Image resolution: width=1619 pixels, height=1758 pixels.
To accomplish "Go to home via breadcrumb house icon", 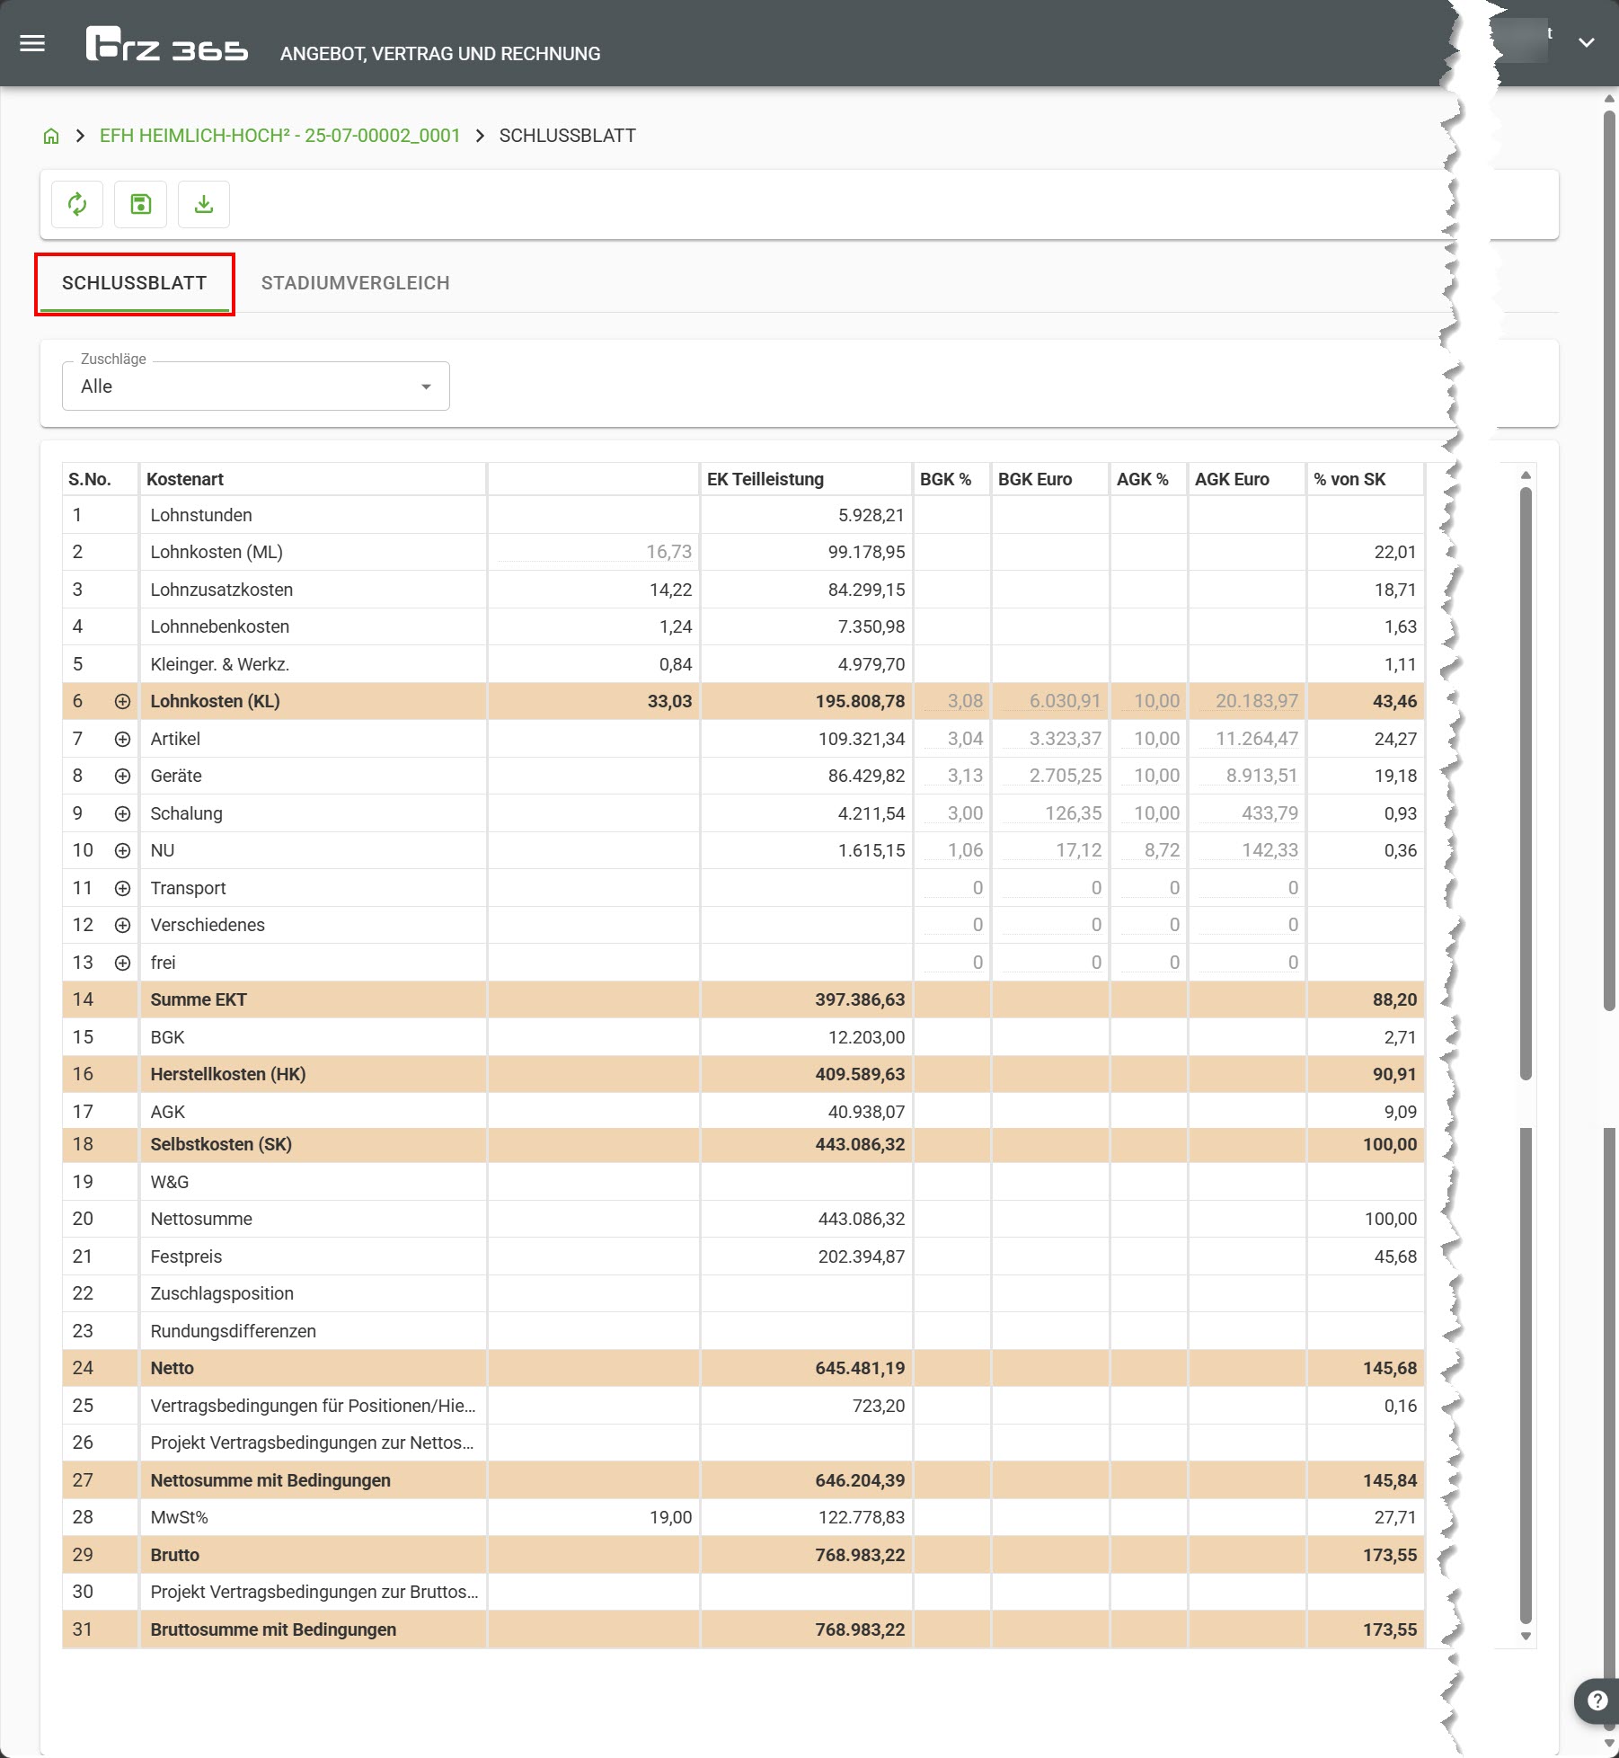I will tap(51, 136).
